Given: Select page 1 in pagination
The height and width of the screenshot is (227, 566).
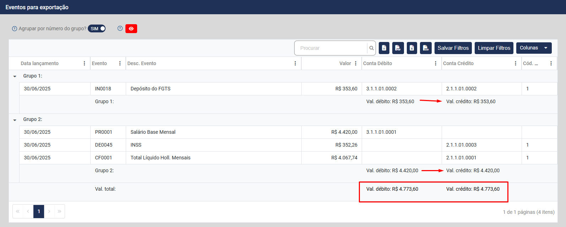Looking at the screenshot, I should [39, 211].
